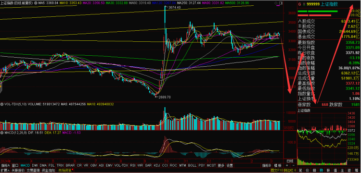Enable the BOLL indicator

192,165
